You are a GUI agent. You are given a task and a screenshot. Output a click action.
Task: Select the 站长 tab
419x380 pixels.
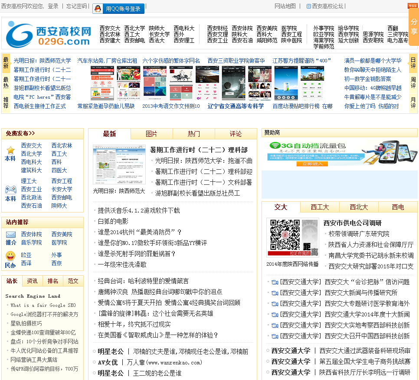[12, 281]
